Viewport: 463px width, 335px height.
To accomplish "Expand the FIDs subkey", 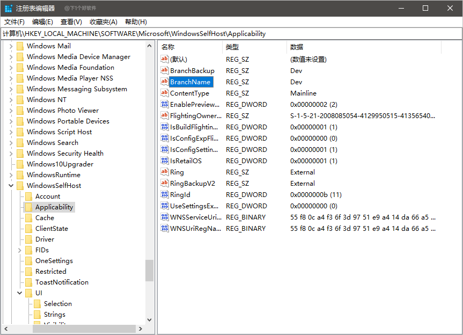I will (x=19, y=250).
